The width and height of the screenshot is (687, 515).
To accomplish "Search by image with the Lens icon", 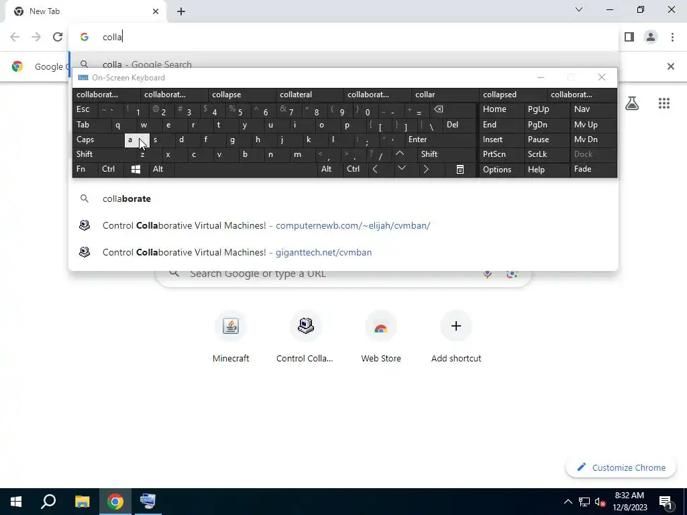I will 511,274.
